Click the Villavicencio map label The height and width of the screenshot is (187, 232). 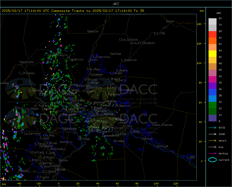pyautogui.click(x=57, y=55)
